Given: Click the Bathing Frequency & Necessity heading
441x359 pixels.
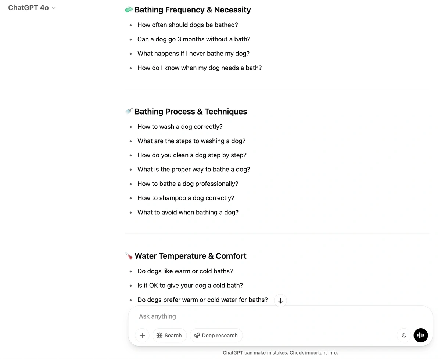Looking at the screenshot, I should point(193,10).
